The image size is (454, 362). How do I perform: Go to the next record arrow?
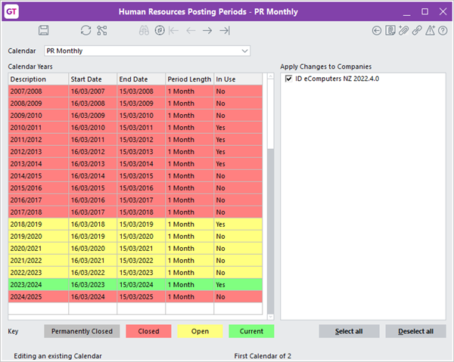click(x=207, y=30)
